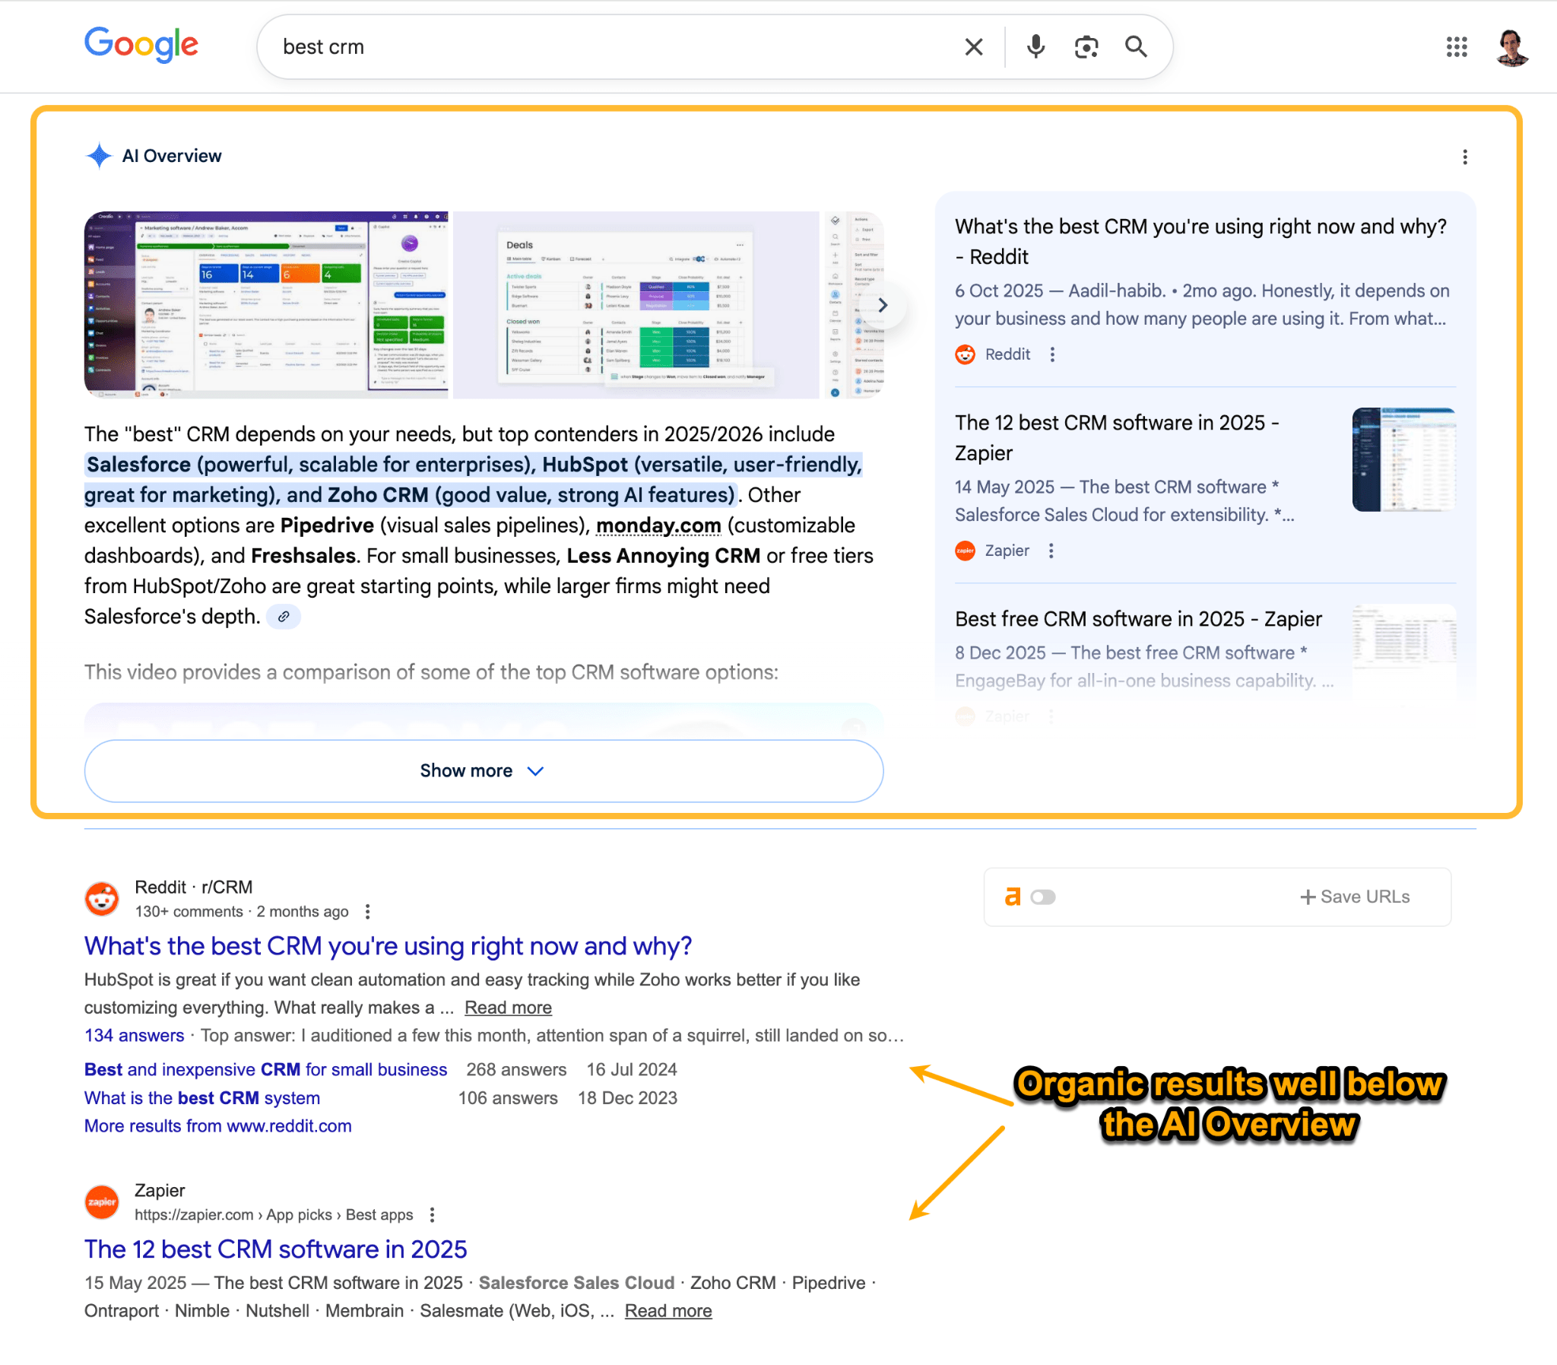Image resolution: width=1557 pixels, height=1365 pixels.
Task: Click the carousel arrow to see more screenshots
Action: pos(883,305)
